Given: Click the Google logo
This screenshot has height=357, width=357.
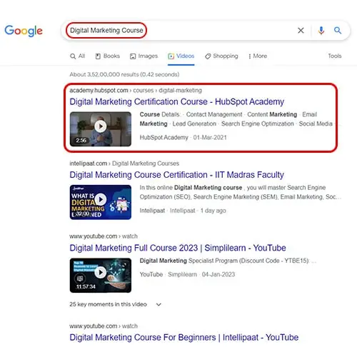Looking at the screenshot, I should 24,31.
